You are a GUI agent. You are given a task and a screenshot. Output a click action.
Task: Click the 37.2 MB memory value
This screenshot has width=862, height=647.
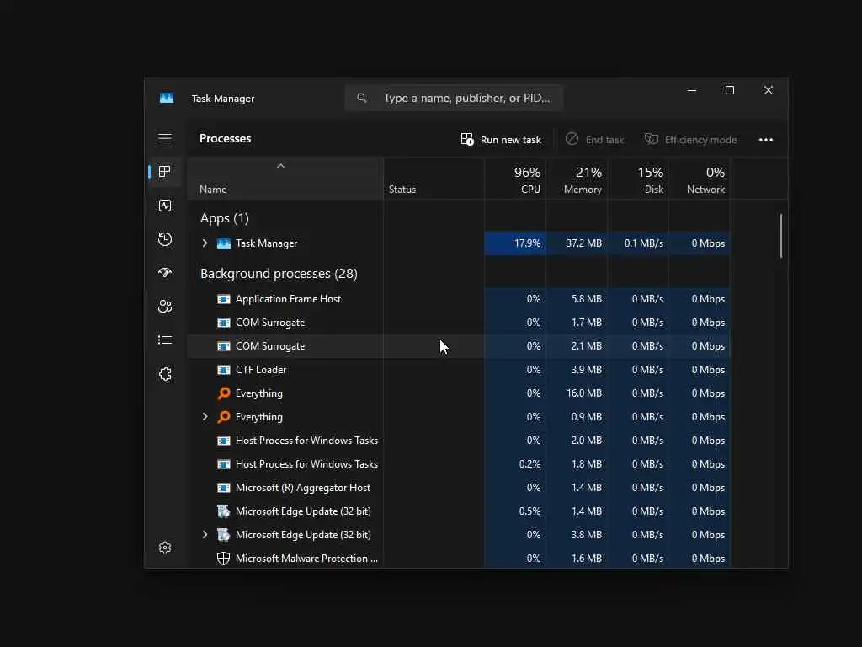coord(577,243)
